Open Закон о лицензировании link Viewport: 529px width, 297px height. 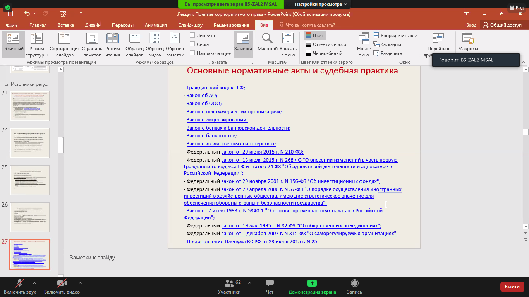pos(217,120)
